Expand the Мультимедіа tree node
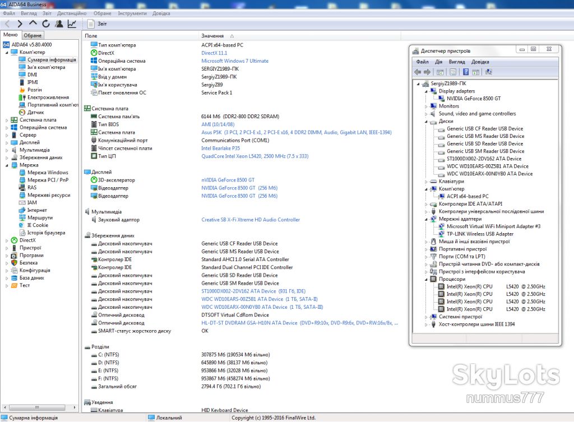The width and height of the screenshot is (574, 422). pos(7,150)
